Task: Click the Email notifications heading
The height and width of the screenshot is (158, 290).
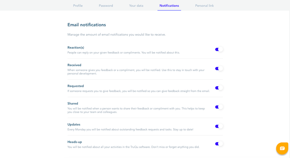Action: point(87,25)
